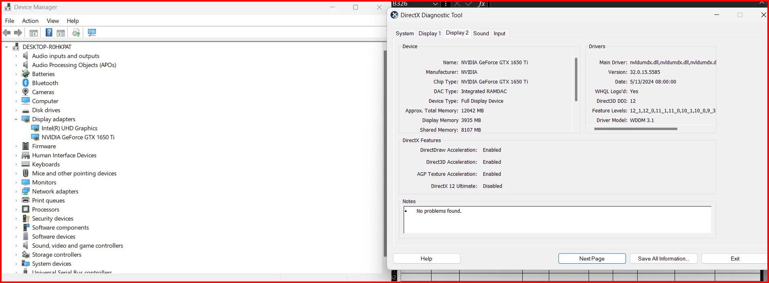The height and width of the screenshot is (283, 769).
Task: Toggle the Show/Hide Action Pane toolbar icon
Action: tap(61, 33)
